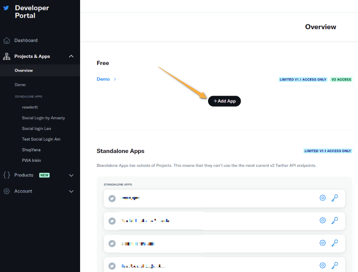The width and height of the screenshot is (358, 272).
Task: Open settings gear for fourth standalone app row
Action: [323, 265]
